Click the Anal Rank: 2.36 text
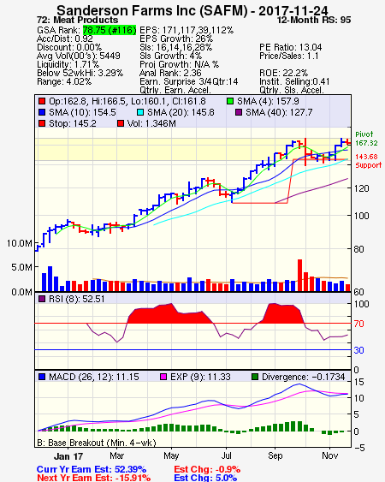The width and height of the screenshot is (385, 482). coord(170,73)
